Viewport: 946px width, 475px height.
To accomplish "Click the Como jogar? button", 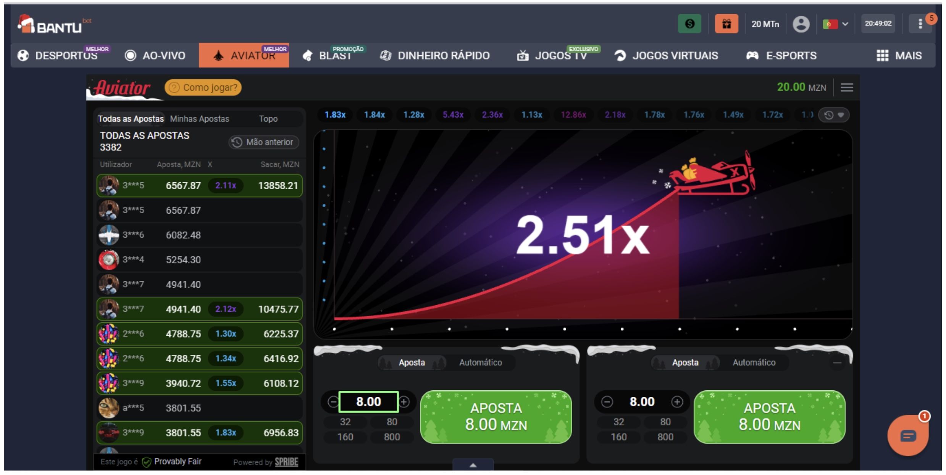I will click(203, 87).
